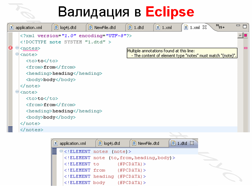Switch to the application.xml tab in the upper editor

(29, 28)
